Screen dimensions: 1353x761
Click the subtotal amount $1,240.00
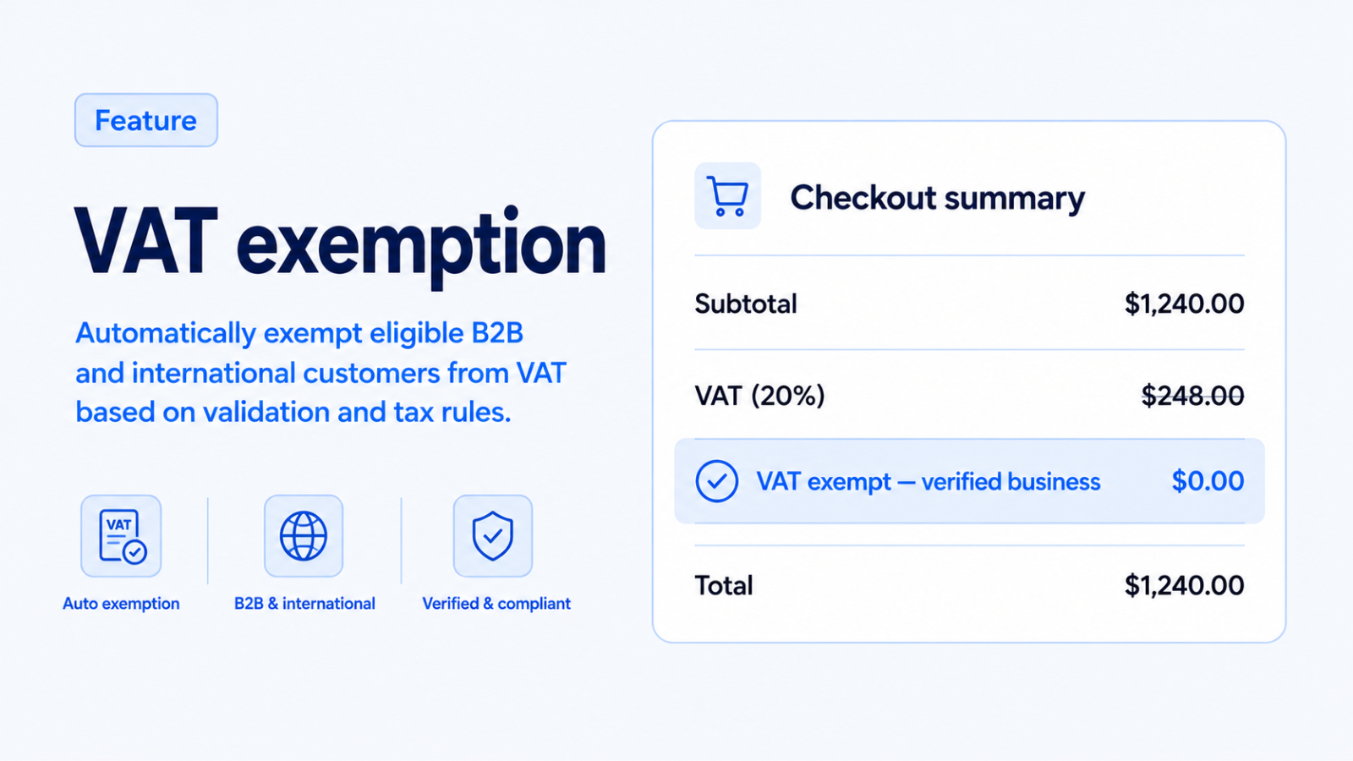pos(1184,304)
